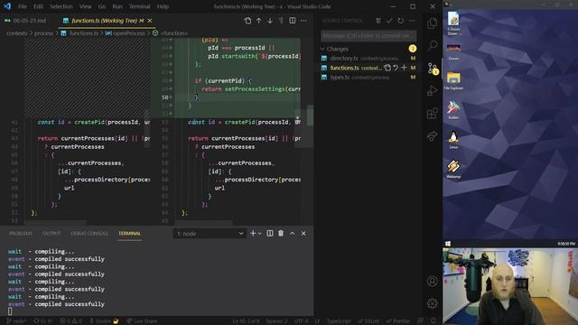Select directory.ts in Changes list

(368, 58)
